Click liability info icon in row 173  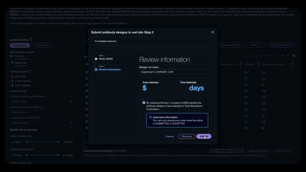[245, 72]
